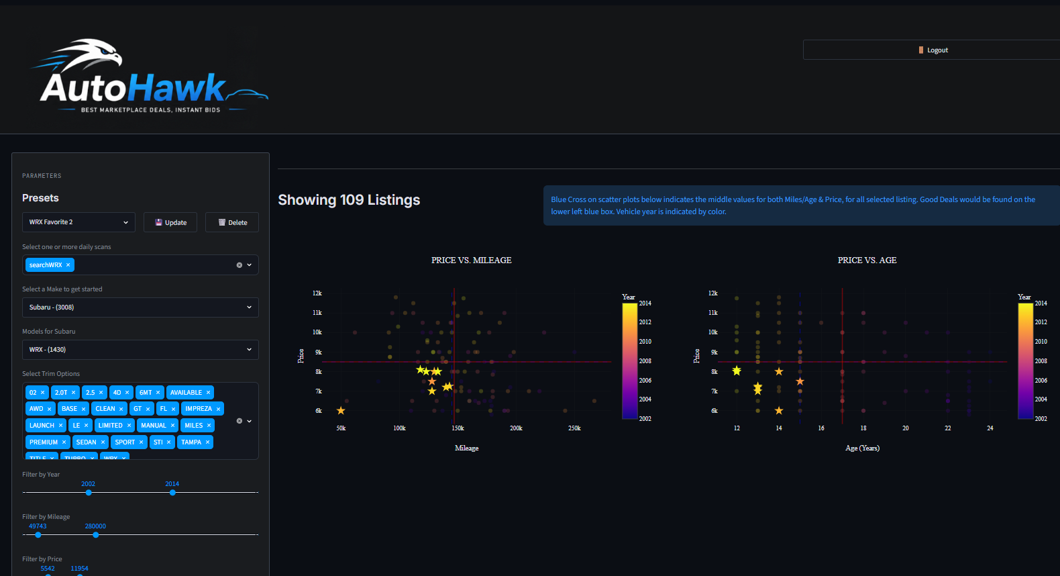Click the Update preset button
This screenshot has height=576, width=1060.
click(170, 222)
